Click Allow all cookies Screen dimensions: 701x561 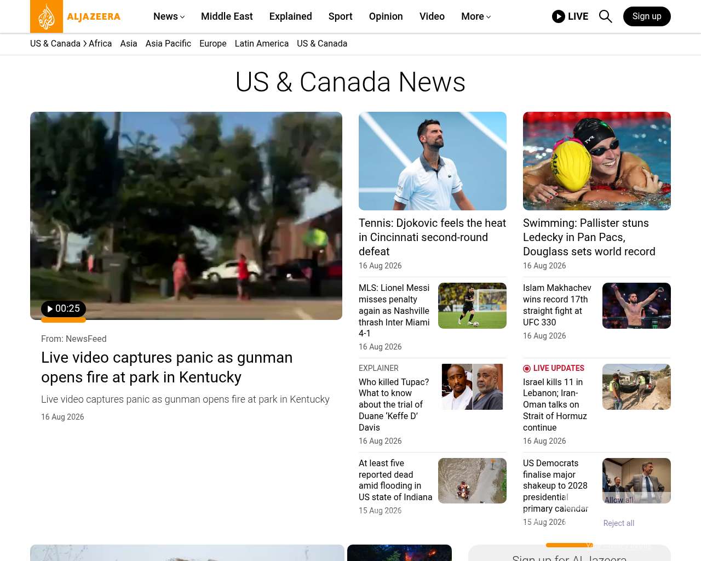point(619,500)
